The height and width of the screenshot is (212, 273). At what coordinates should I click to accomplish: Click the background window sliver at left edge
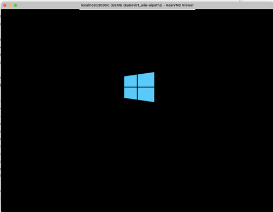(1, 109)
